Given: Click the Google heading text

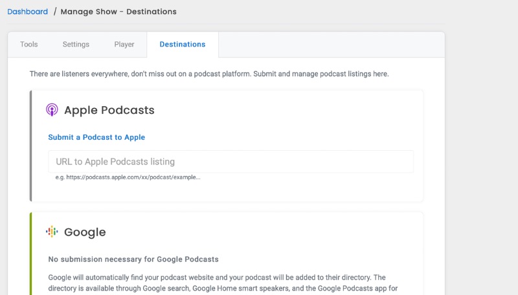Looking at the screenshot, I should point(85,232).
